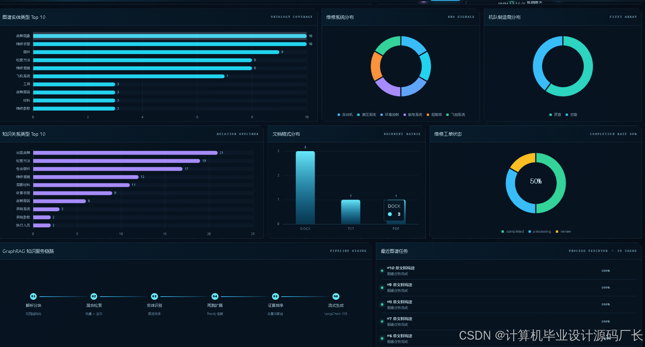Toggle 空客 legend item
Viewport: 645px width, 347px height.
pyautogui.click(x=571, y=115)
